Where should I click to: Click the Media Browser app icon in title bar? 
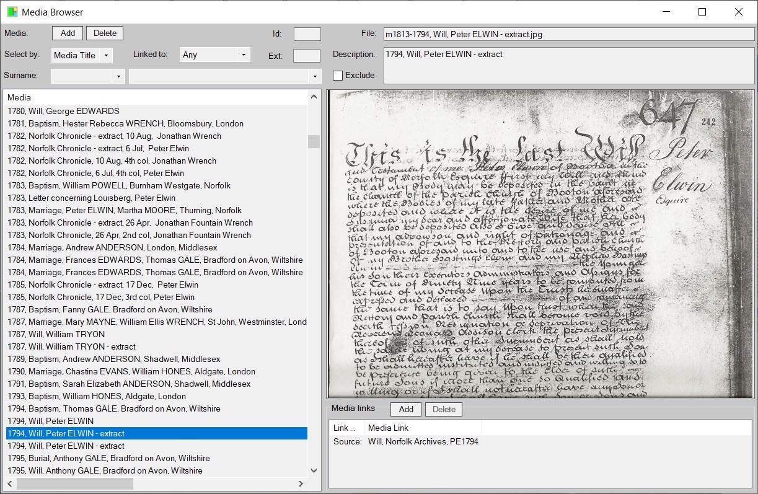[x=12, y=12]
